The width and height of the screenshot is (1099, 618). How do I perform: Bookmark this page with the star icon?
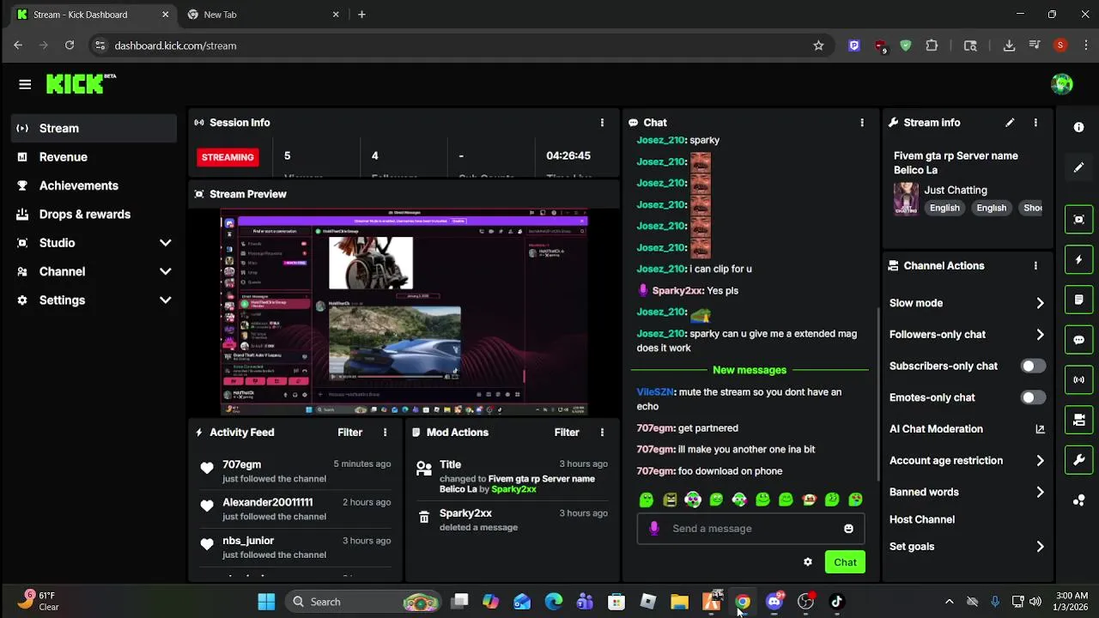click(x=818, y=45)
